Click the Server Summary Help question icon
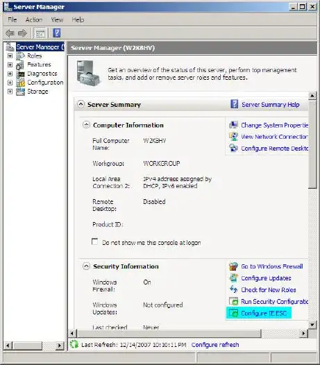320x365 pixels. click(235, 104)
